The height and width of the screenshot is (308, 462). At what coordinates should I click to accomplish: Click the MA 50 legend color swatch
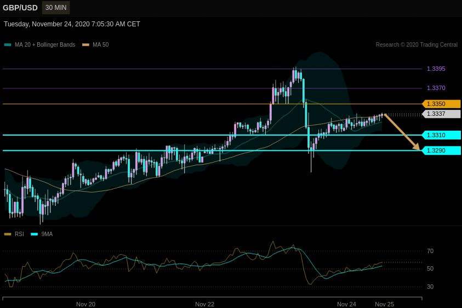tap(85, 45)
